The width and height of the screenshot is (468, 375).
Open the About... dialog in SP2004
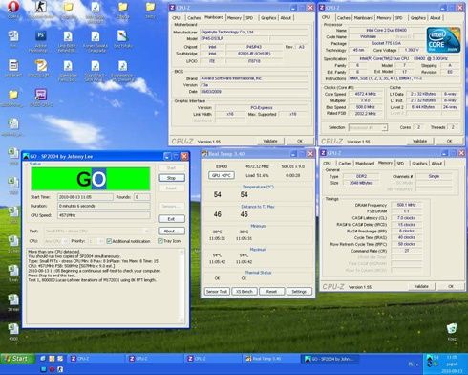tap(171, 231)
